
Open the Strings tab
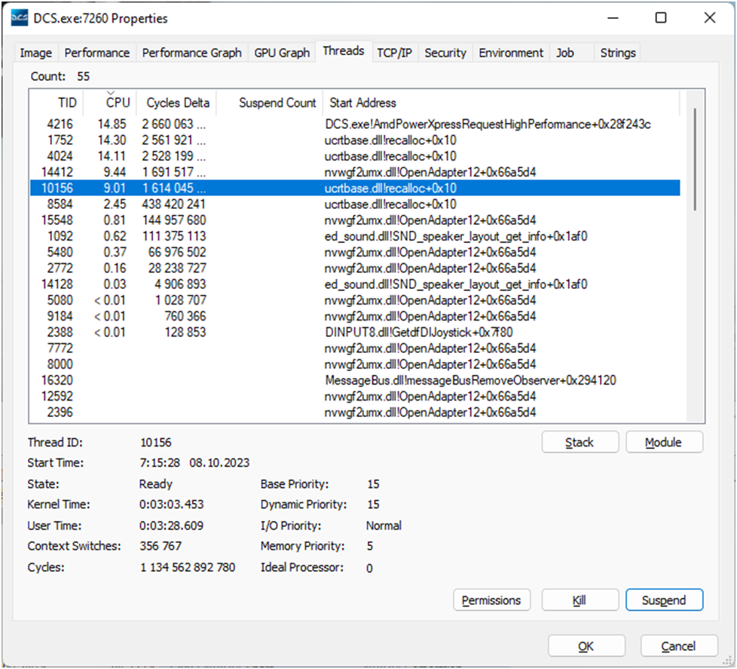[x=618, y=53]
